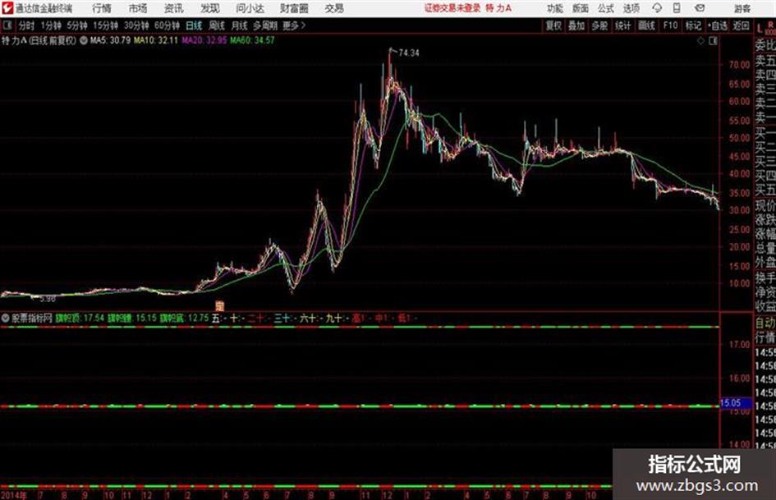
Task: Open the 财富圈 menu
Action: point(294,8)
